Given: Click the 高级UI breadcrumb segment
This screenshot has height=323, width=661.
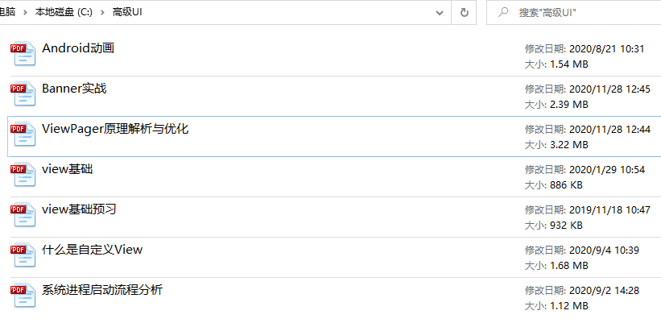Looking at the screenshot, I should [x=127, y=12].
